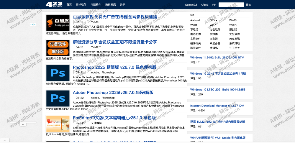
Task: Open Adobe tag under Photoshop 2025 精简版
Action: [x=95, y=73]
